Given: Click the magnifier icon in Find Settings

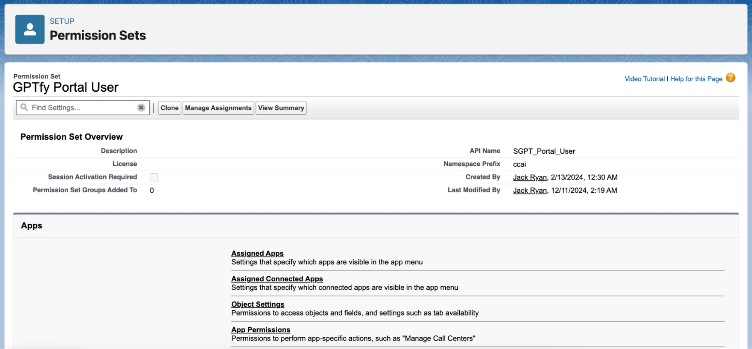Looking at the screenshot, I should pyautogui.click(x=24, y=107).
